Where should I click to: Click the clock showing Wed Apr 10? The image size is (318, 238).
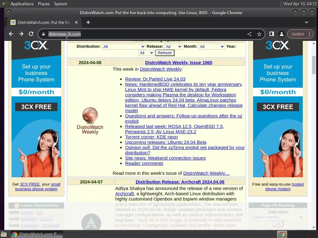pyautogui.click(x=300, y=4)
